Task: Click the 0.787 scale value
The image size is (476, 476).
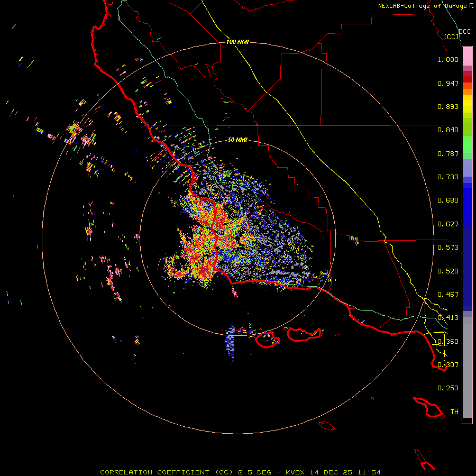Action: coord(448,153)
